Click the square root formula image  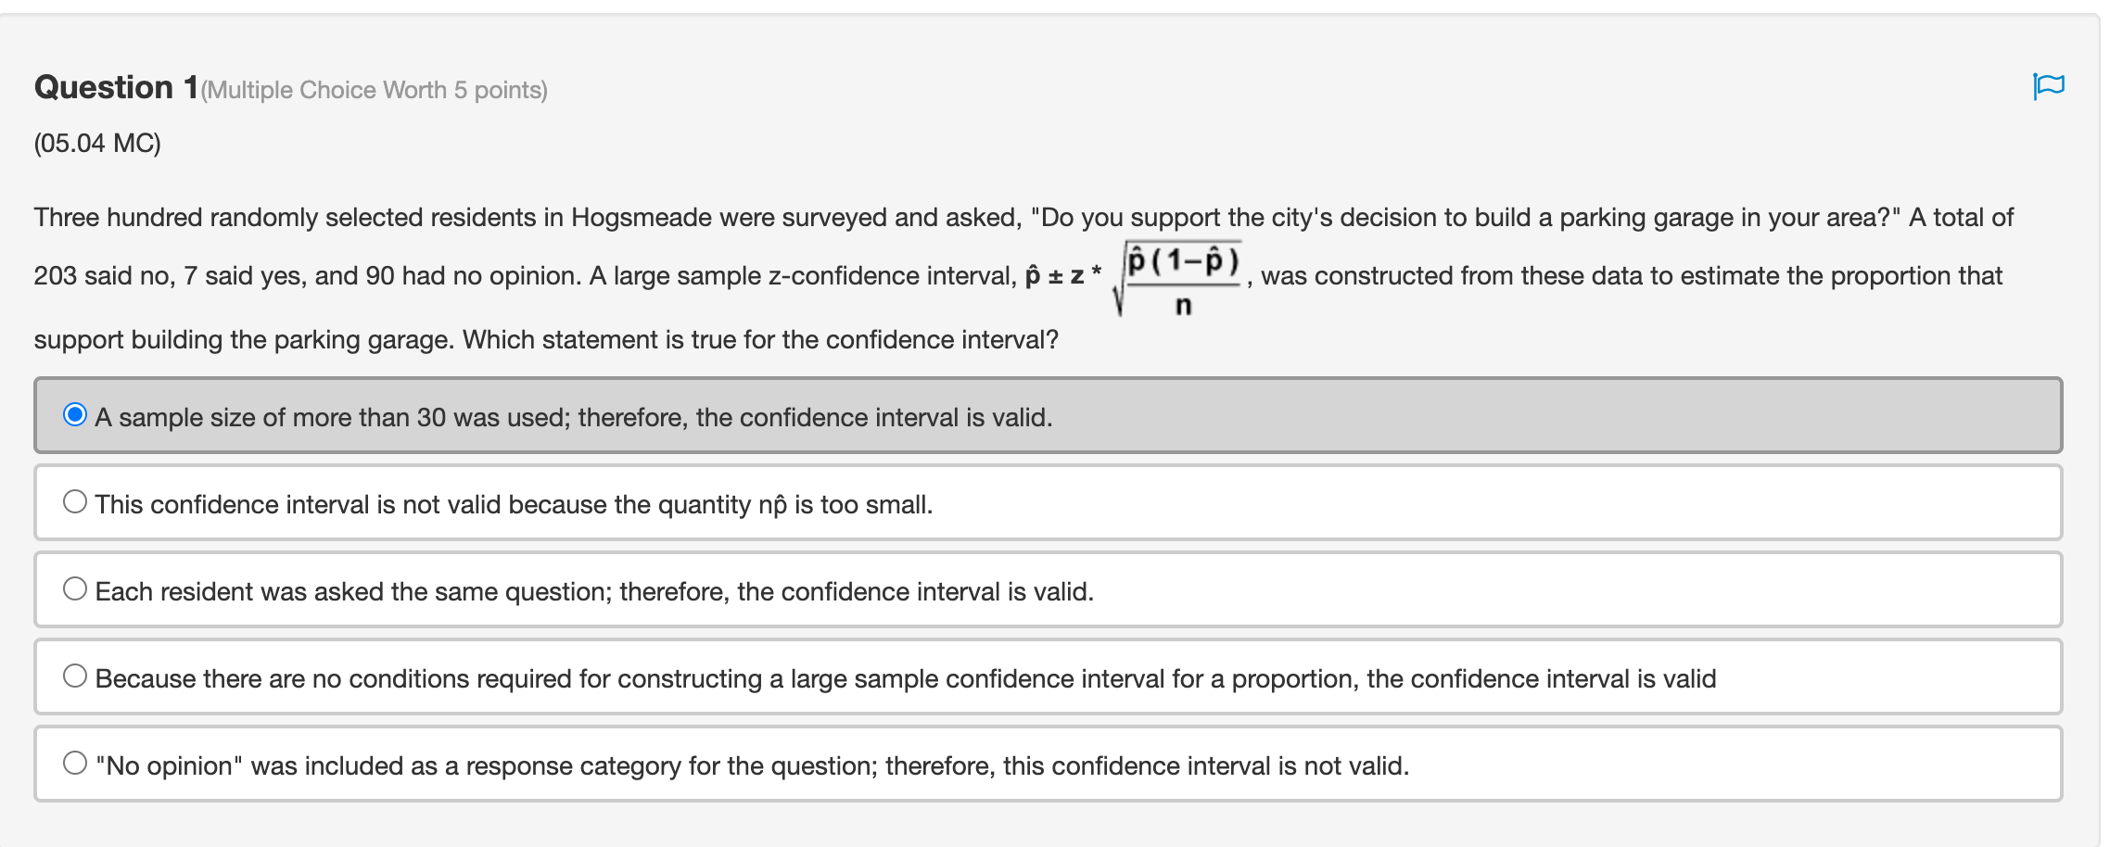tap(1177, 278)
